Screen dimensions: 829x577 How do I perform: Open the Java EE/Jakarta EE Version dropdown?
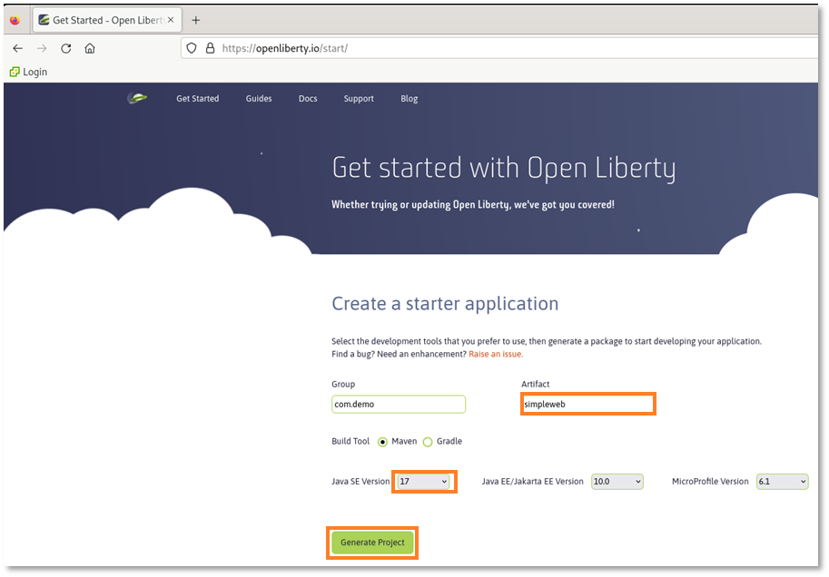tap(617, 482)
